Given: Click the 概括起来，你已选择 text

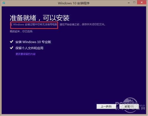Looking at the screenshot, I should [x=21, y=31].
